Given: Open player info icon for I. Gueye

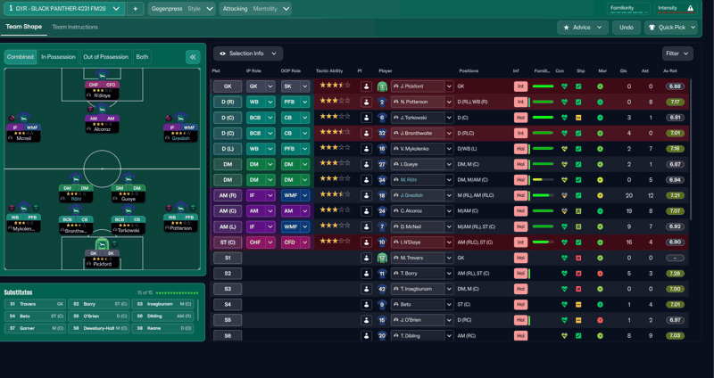Looking at the screenshot, I should (366, 164).
